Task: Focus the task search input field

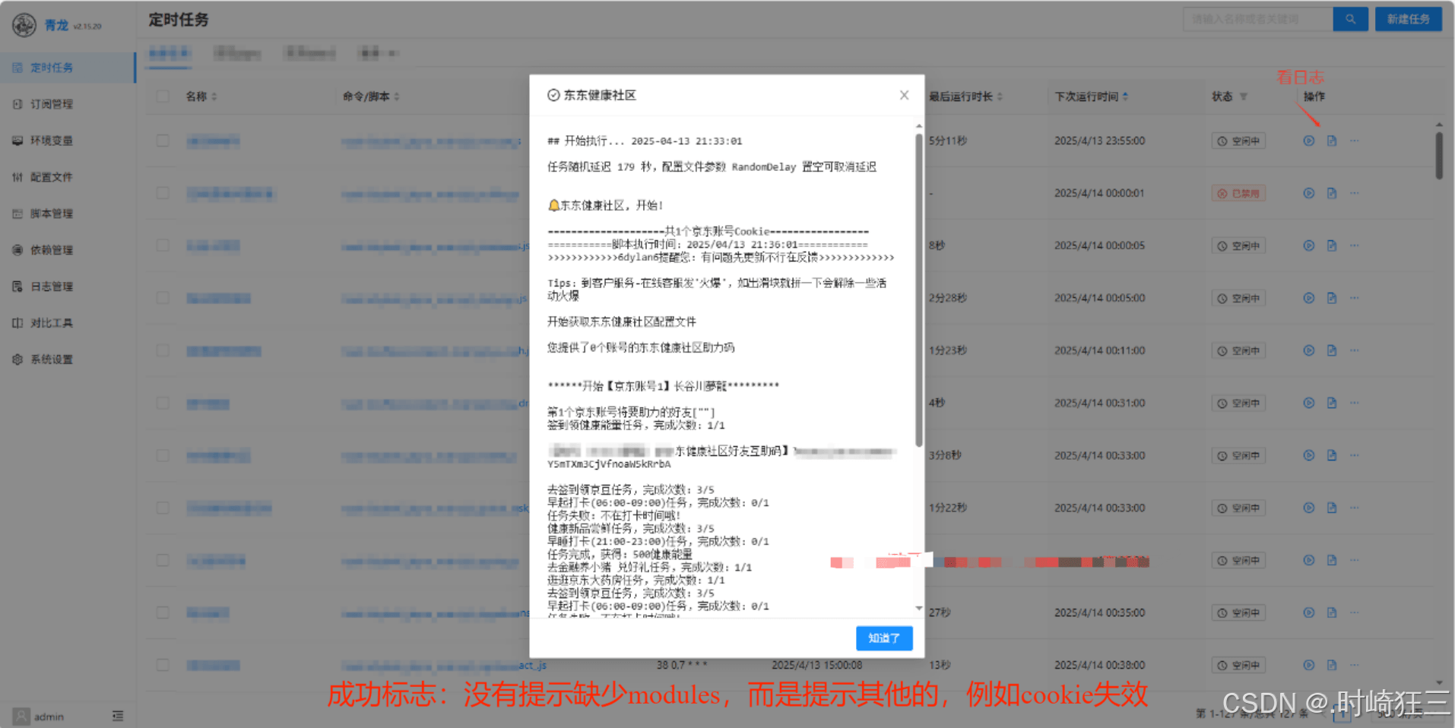Action: pyautogui.click(x=1257, y=19)
